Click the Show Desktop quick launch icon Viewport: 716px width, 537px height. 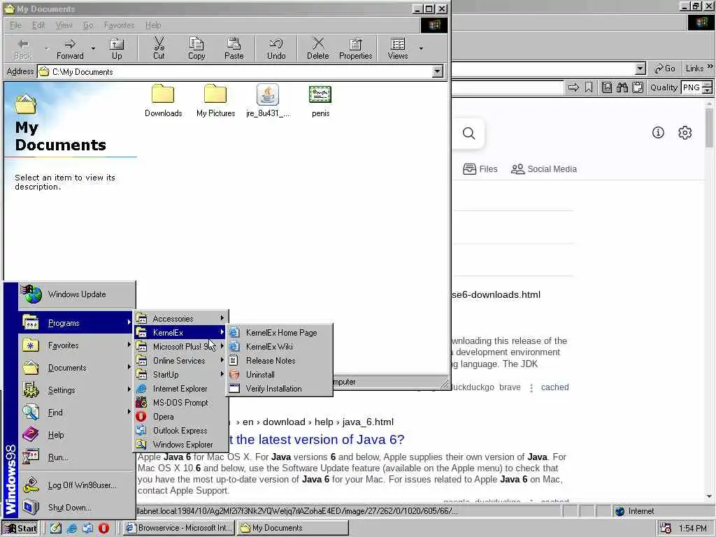click(x=56, y=528)
